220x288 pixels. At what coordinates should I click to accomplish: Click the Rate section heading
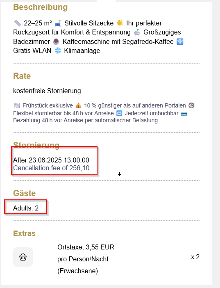point(22,76)
